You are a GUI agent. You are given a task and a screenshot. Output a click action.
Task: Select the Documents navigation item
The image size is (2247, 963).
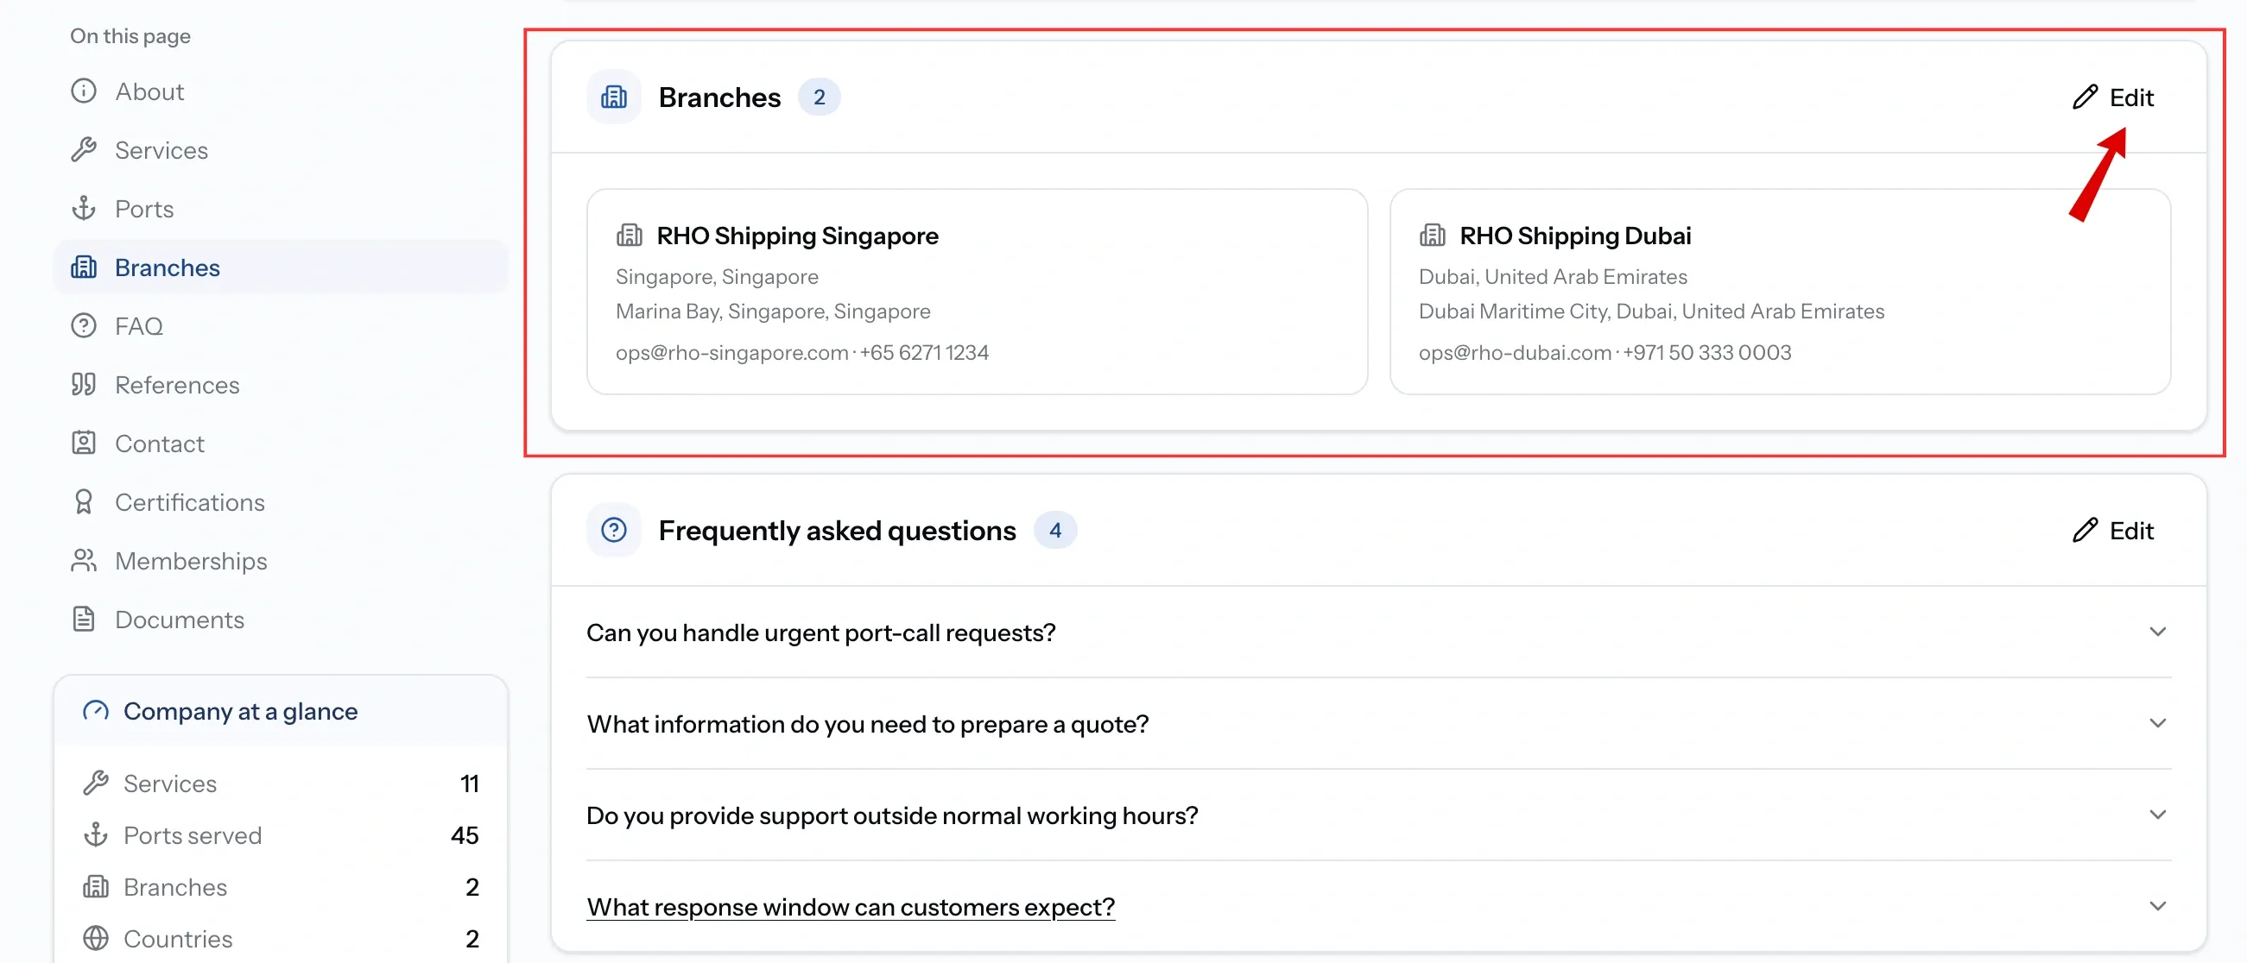point(279,620)
